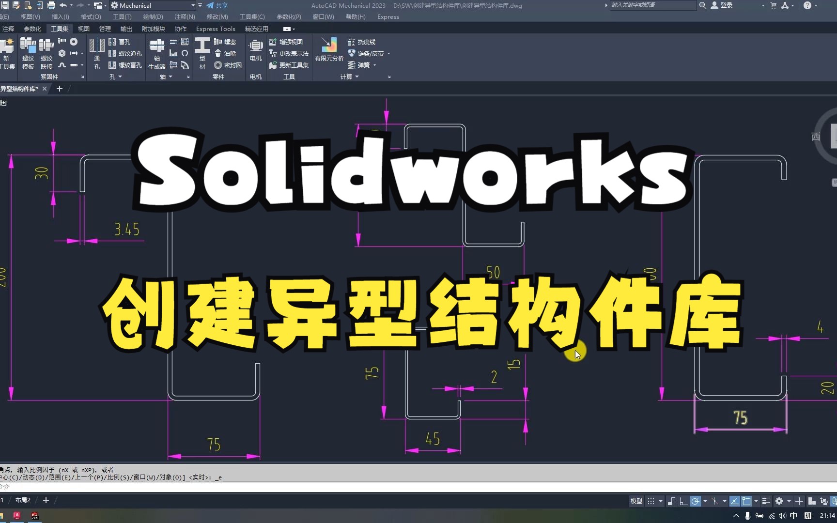Open the 视图(V) menu
Image resolution: width=837 pixels, height=523 pixels.
click(x=30, y=16)
